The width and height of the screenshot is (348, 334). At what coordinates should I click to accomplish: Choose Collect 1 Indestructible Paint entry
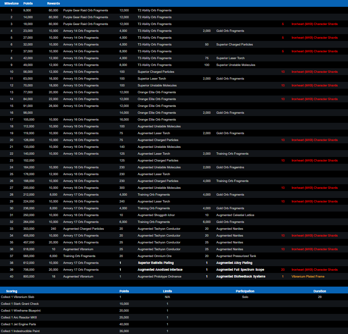pyautogui.click(x=20, y=331)
